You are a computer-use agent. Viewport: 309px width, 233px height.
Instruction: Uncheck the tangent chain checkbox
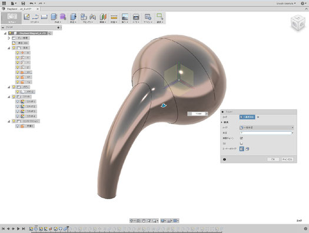tap(241, 138)
